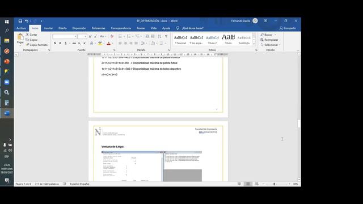
Task: Toggle bold (N) formatting
Action: coord(55,43)
